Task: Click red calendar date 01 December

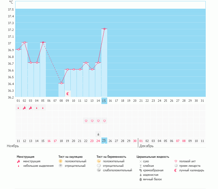Action: coord(141,141)
